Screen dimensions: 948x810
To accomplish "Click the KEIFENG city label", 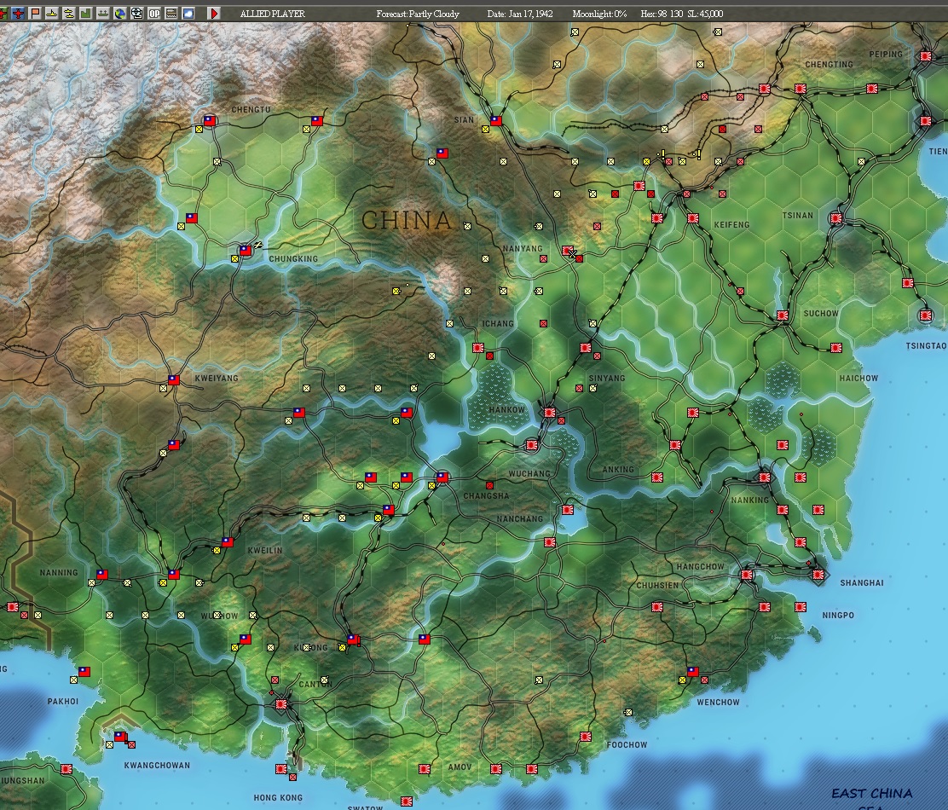I will [x=731, y=225].
